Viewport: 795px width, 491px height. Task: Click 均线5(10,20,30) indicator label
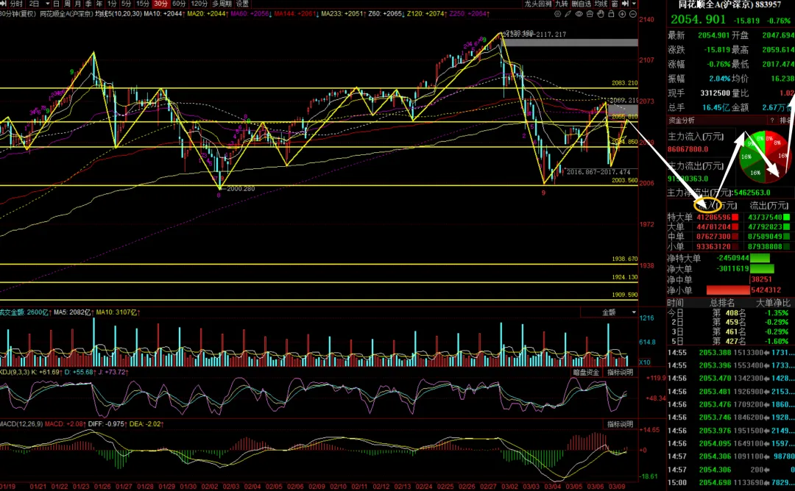click(x=119, y=14)
